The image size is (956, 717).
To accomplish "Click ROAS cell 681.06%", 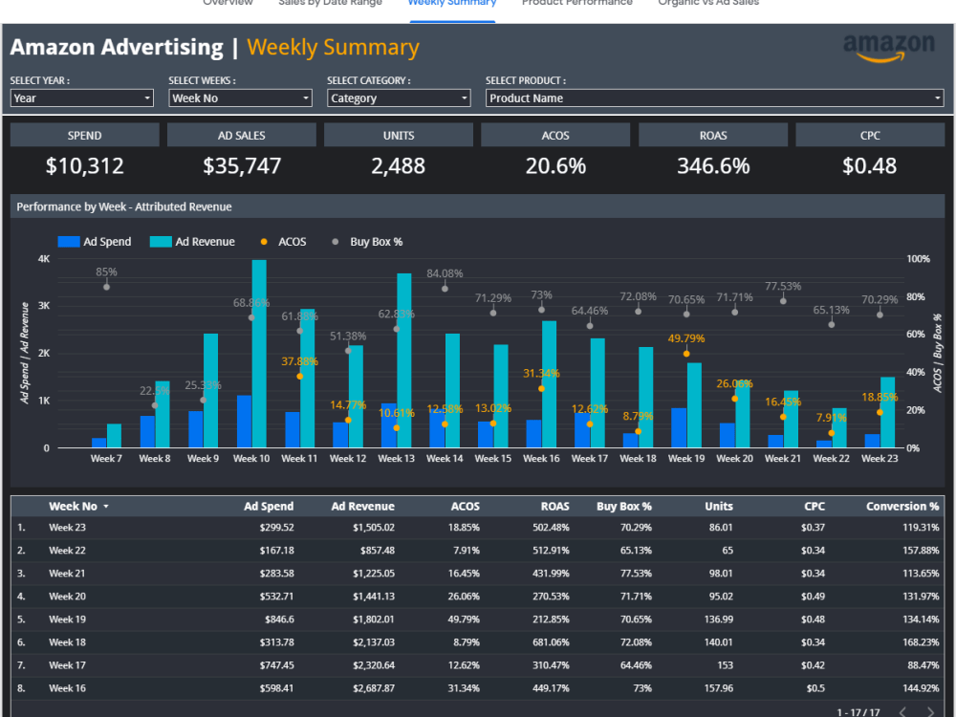I will pos(551,642).
